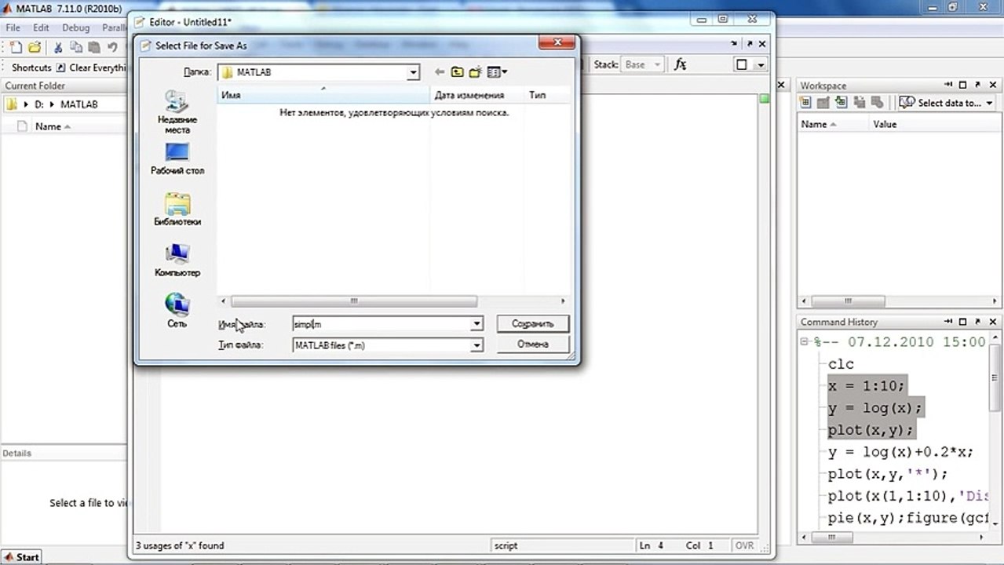Click the Shortcuts label in shortcuts toolbar
1004x565 pixels.
coord(31,67)
